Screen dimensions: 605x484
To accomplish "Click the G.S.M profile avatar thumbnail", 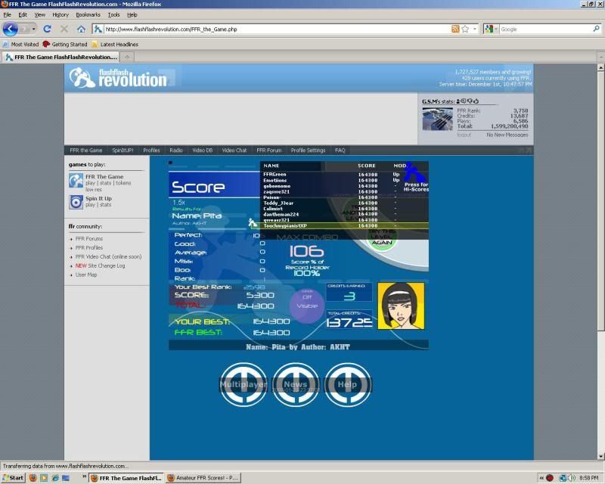I will pyautogui.click(x=438, y=119).
